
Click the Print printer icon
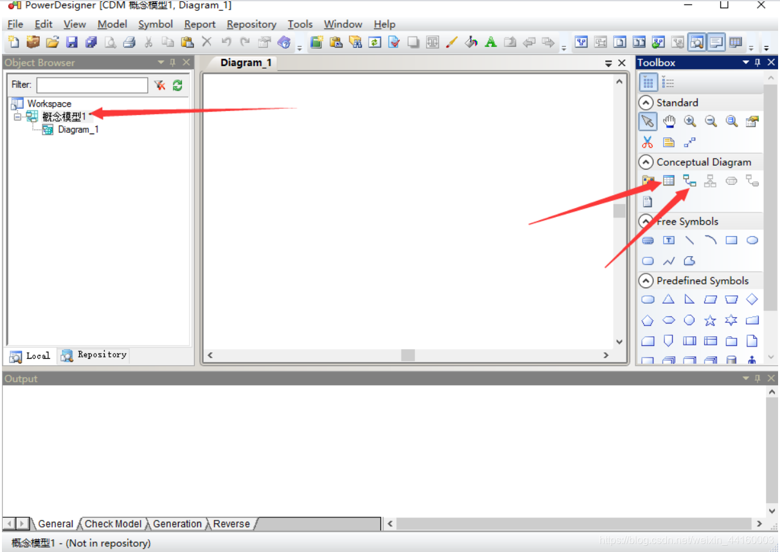[x=129, y=42]
